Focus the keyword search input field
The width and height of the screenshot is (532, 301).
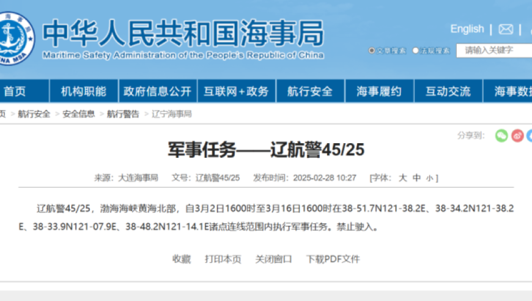coord(494,51)
